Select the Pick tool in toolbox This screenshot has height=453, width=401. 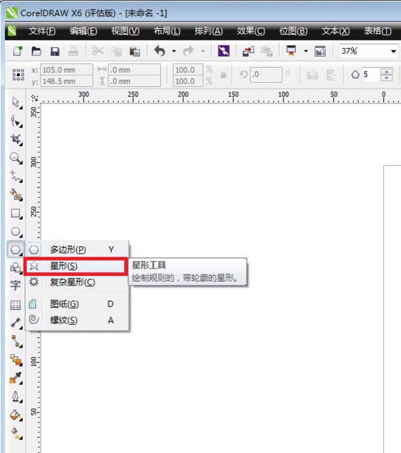point(16,103)
